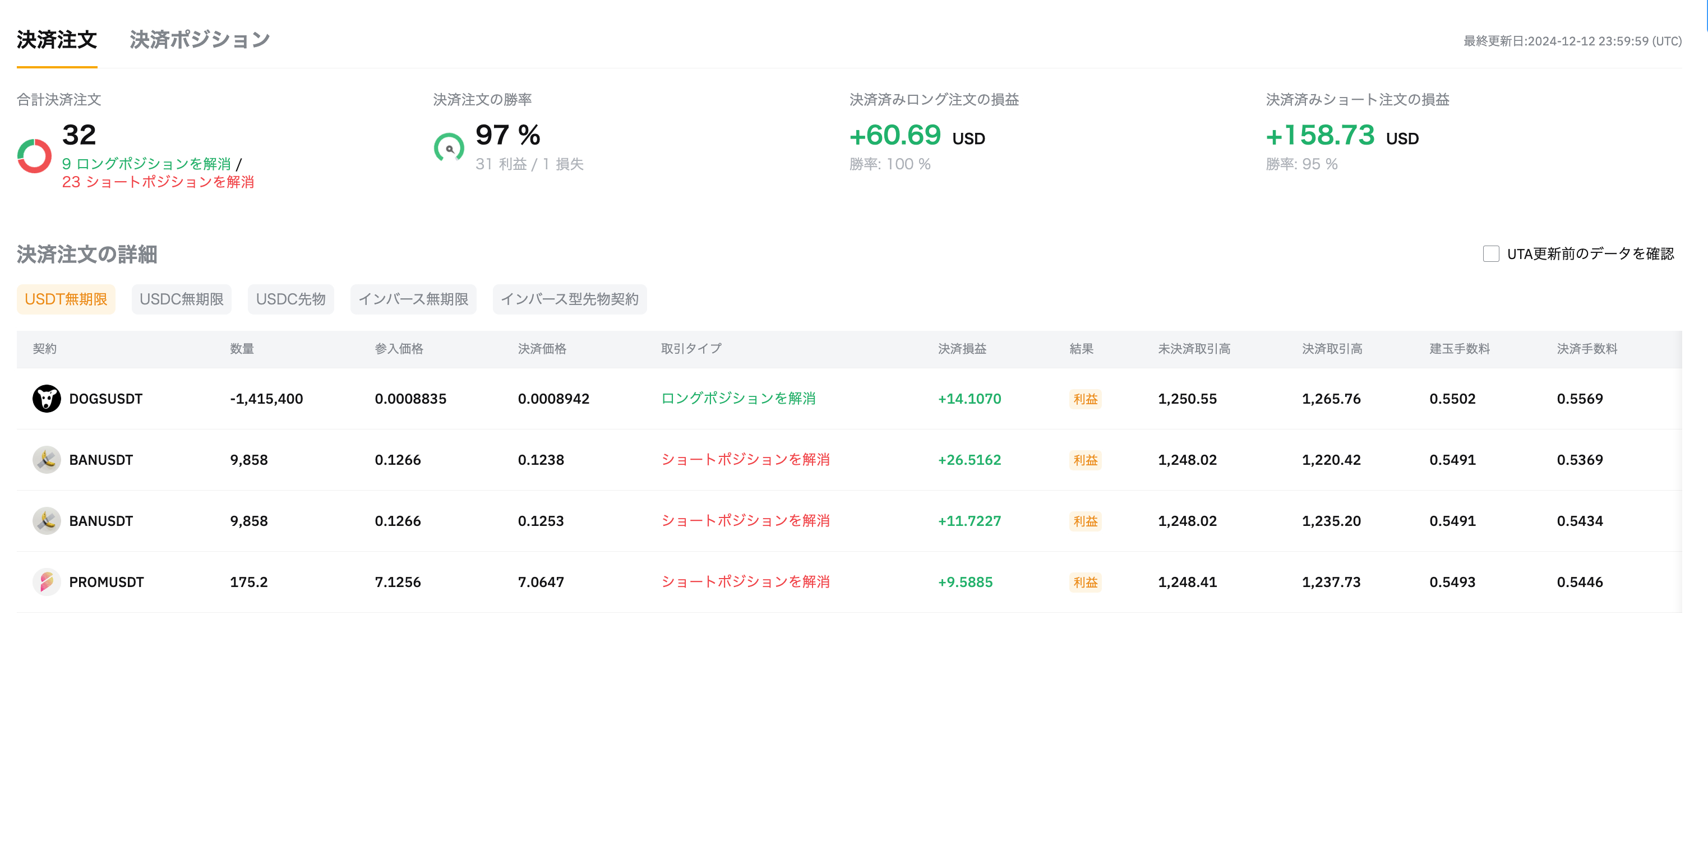This screenshot has height=841, width=1708.
Task: Select the USDC先物 filter button
Action: coord(290,299)
